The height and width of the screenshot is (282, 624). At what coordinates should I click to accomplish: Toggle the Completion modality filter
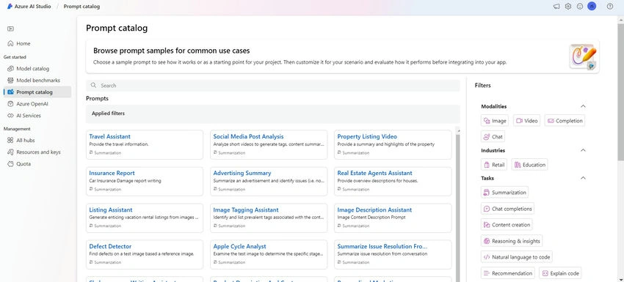point(565,121)
